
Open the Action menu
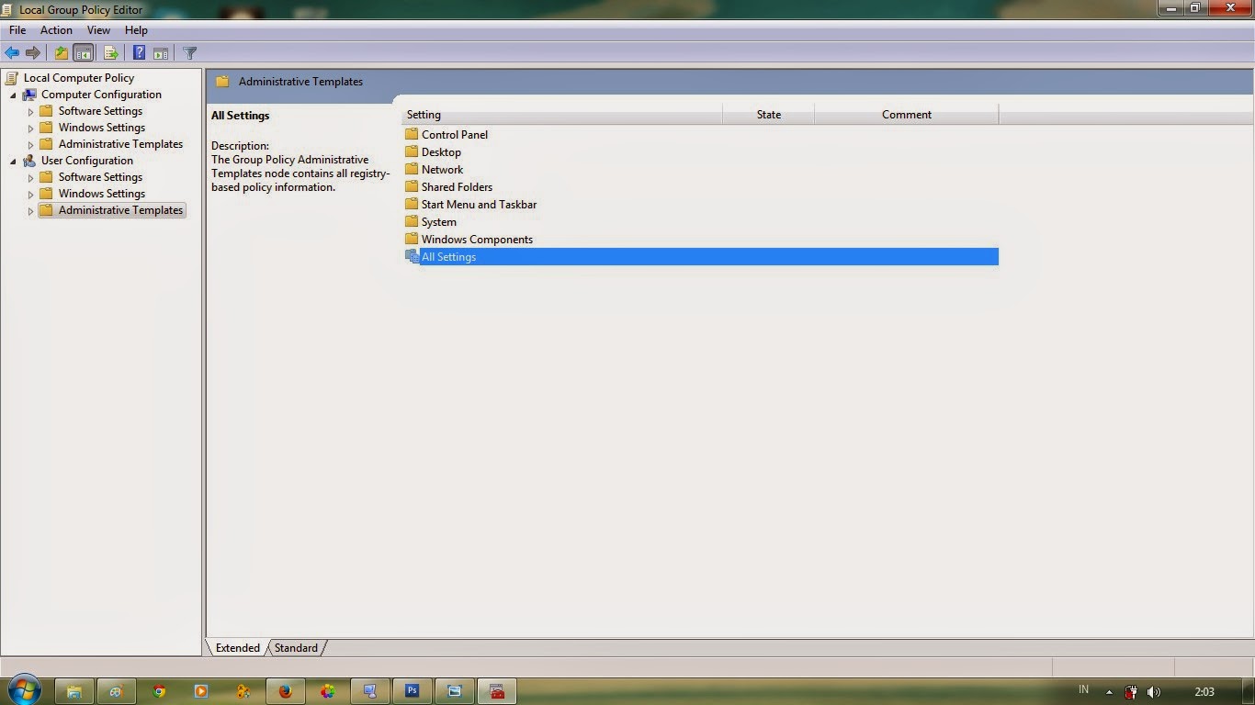click(x=56, y=30)
